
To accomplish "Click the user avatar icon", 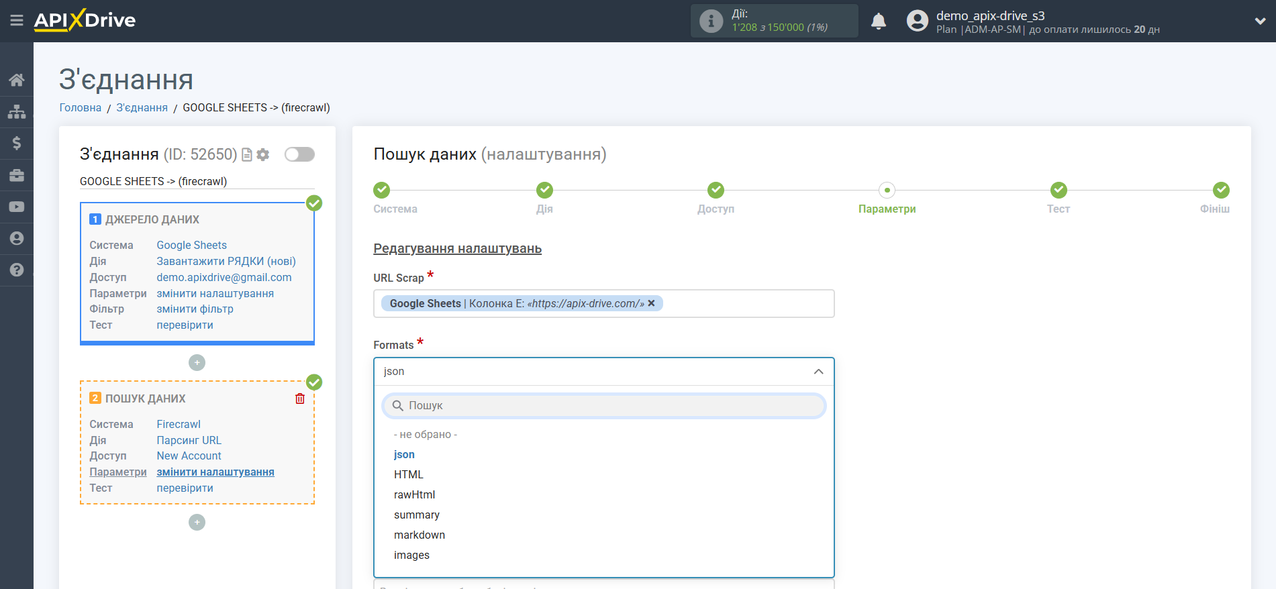I will (917, 21).
